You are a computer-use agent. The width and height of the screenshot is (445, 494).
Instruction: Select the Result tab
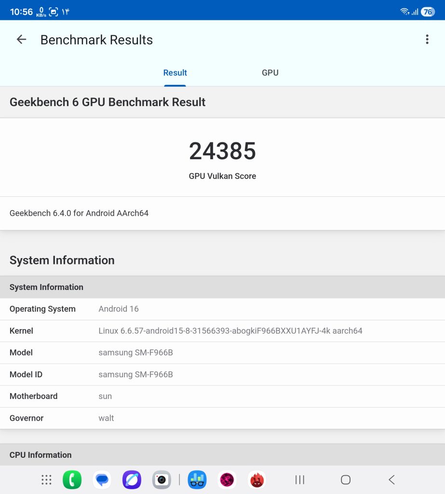175,73
